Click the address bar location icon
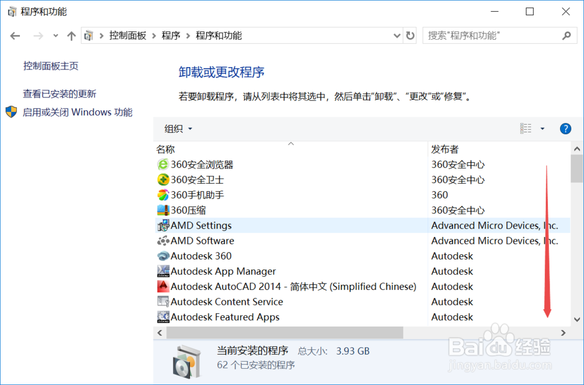 (x=89, y=36)
